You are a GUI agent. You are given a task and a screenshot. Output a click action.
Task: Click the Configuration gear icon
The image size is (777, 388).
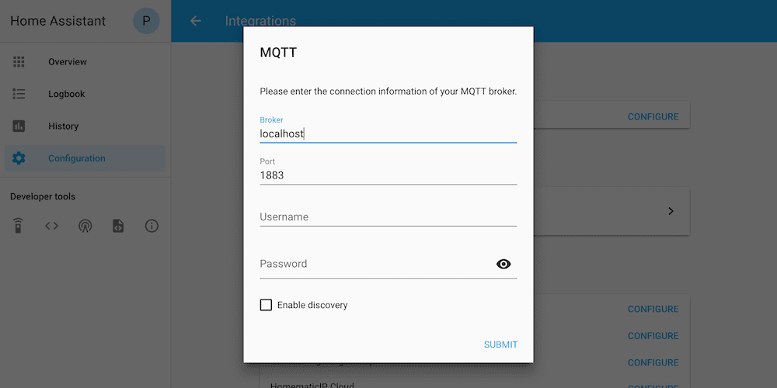[x=19, y=158]
